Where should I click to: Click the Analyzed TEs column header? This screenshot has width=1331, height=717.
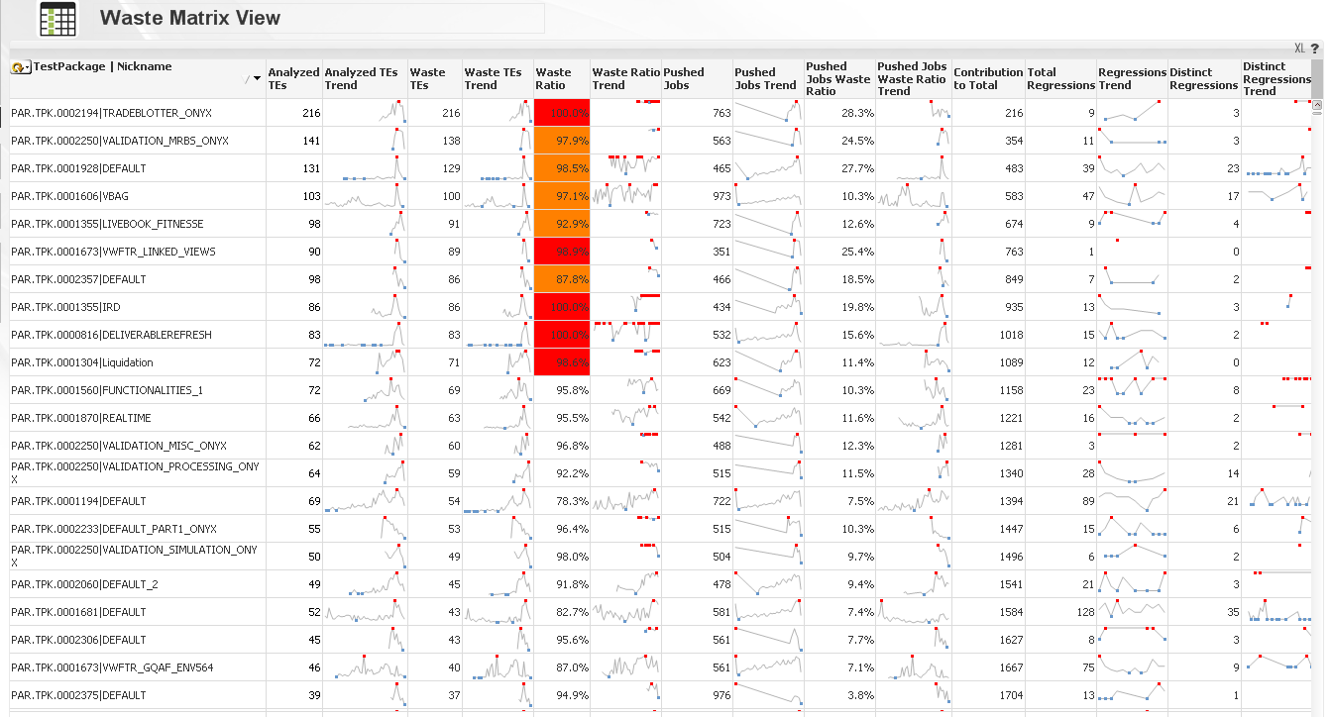(293, 78)
